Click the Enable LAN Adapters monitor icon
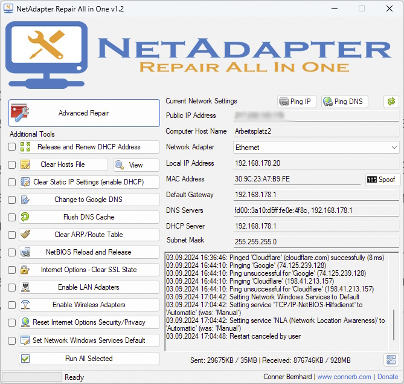404x384 pixels. 25,287
